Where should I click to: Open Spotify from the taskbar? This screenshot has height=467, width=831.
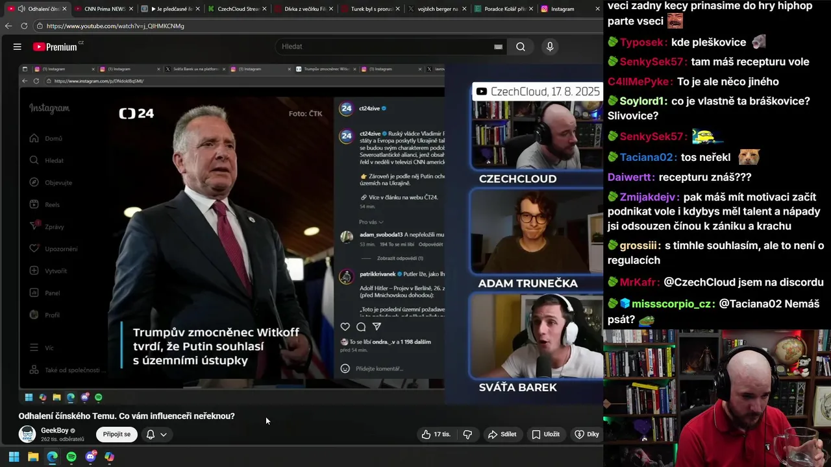[71, 457]
